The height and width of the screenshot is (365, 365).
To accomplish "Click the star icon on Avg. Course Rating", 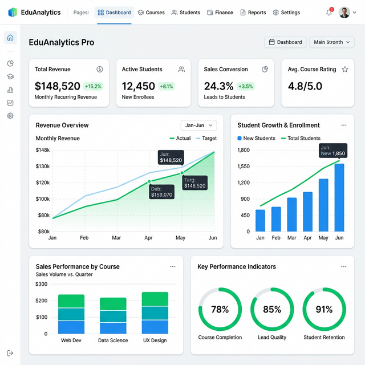I will [x=344, y=70].
